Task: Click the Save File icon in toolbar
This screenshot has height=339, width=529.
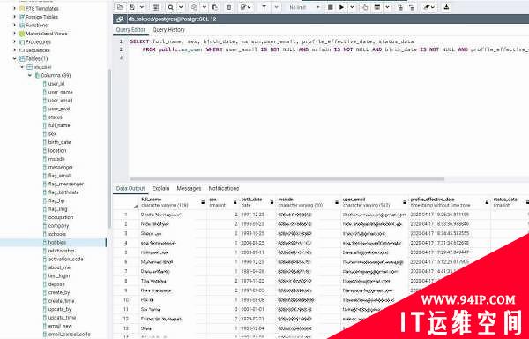Action: 132,7
